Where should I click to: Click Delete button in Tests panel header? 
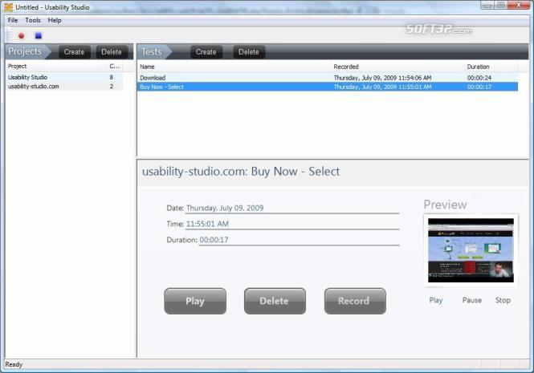click(249, 51)
